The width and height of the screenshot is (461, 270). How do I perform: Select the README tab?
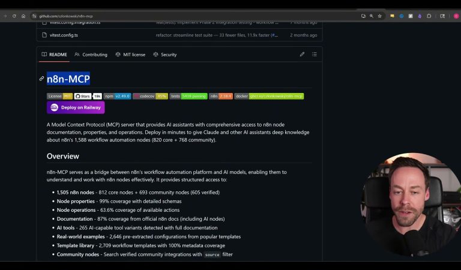tap(55, 55)
